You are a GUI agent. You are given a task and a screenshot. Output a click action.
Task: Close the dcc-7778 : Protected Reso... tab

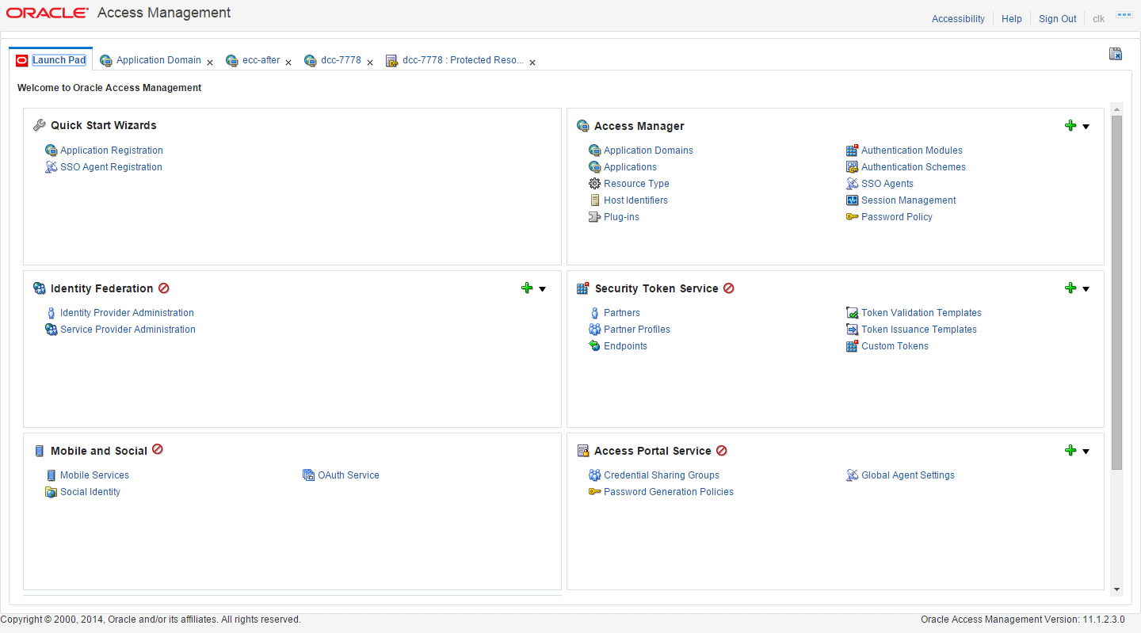(x=532, y=63)
